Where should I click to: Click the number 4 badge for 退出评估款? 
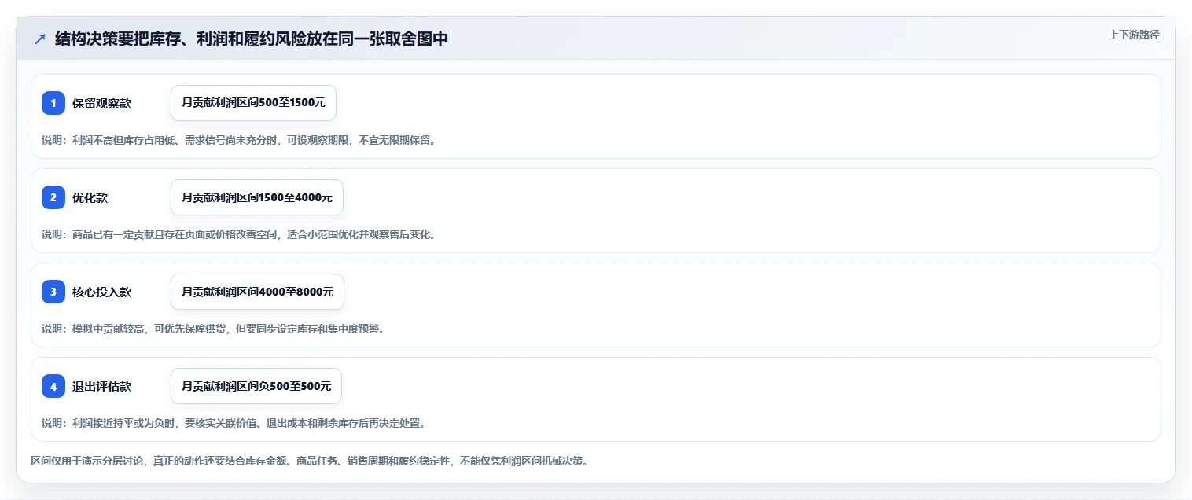point(53,386)
